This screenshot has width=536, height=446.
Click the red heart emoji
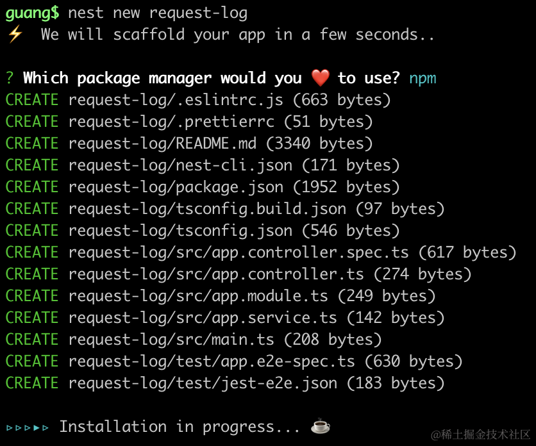point(319,78)
